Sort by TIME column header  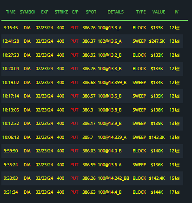tap(11, 12)
